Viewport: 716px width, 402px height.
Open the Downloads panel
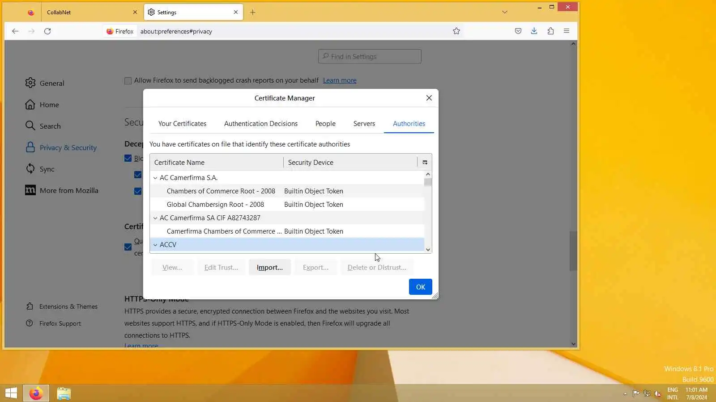tap(534, 31)
